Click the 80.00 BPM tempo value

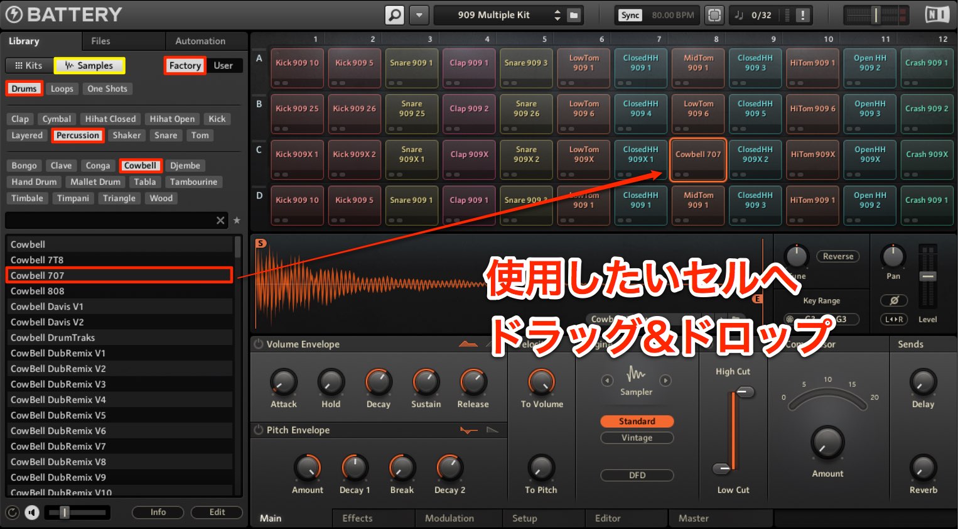[672, 15]
